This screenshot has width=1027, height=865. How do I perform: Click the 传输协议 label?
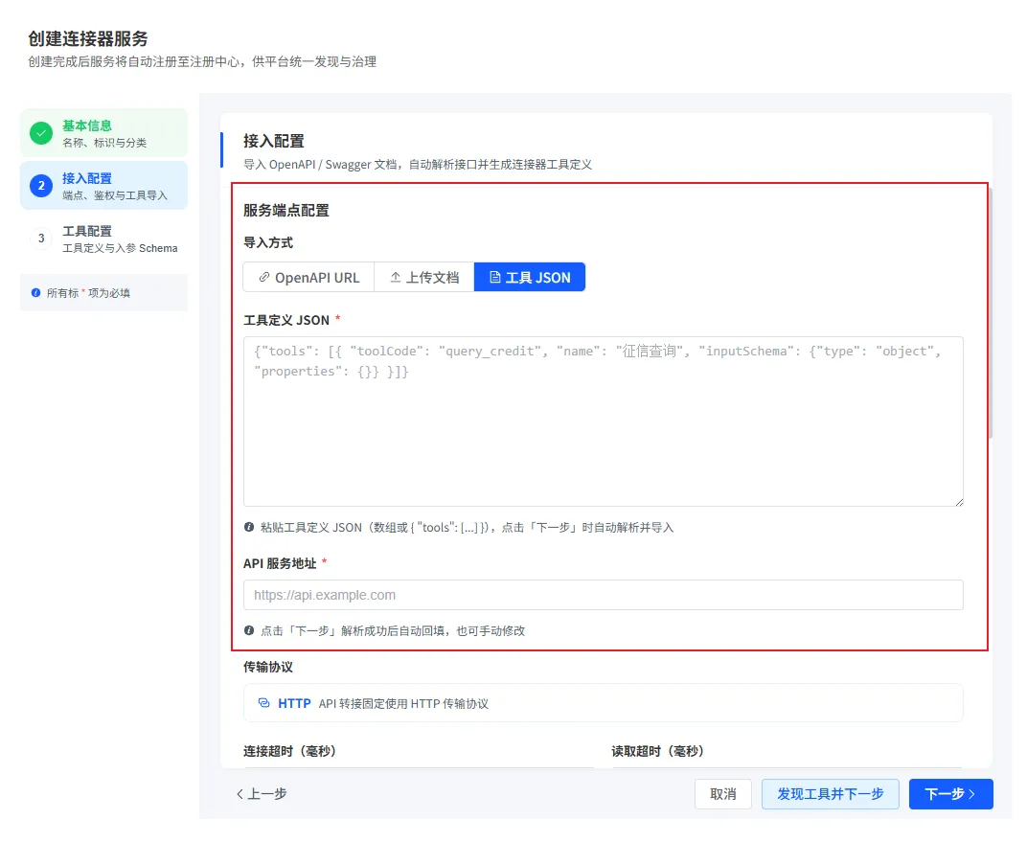point(268,667)
